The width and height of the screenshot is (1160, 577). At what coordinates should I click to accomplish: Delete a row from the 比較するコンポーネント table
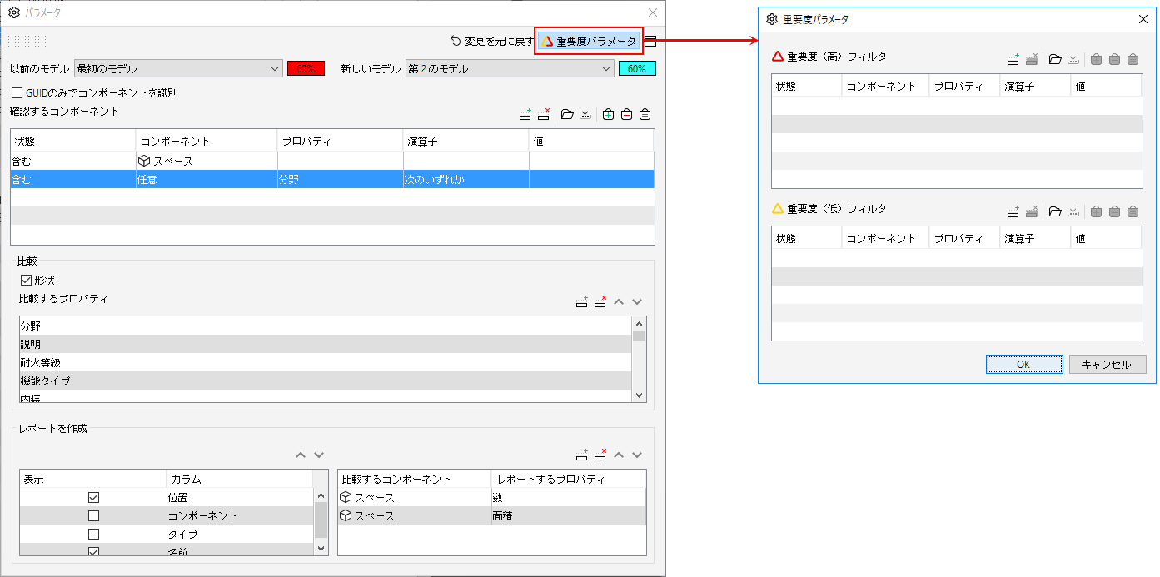tap(600, 455)
